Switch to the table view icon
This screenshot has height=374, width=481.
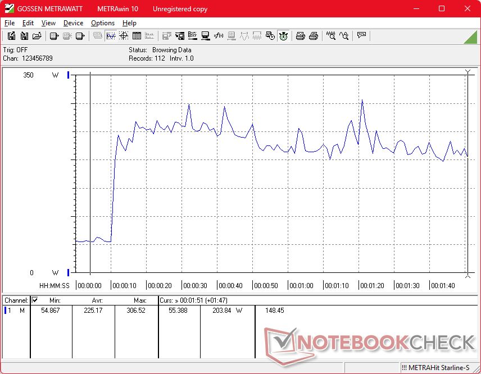[137, 36]
